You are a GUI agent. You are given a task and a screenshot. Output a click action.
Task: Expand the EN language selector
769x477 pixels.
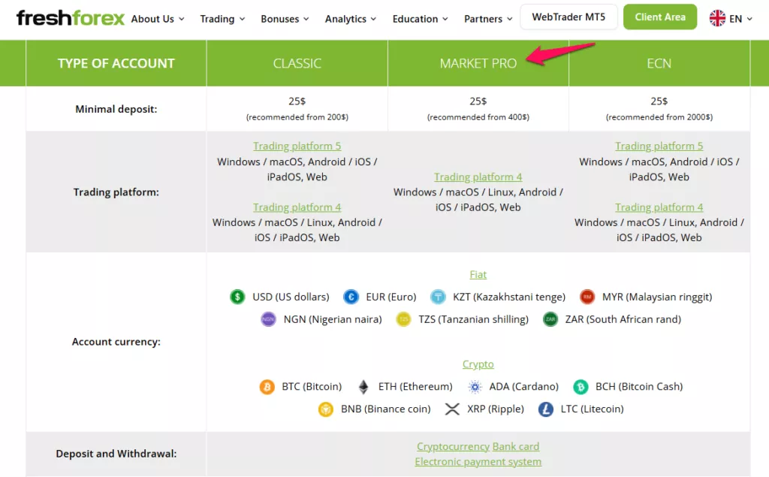click(740, 19)
